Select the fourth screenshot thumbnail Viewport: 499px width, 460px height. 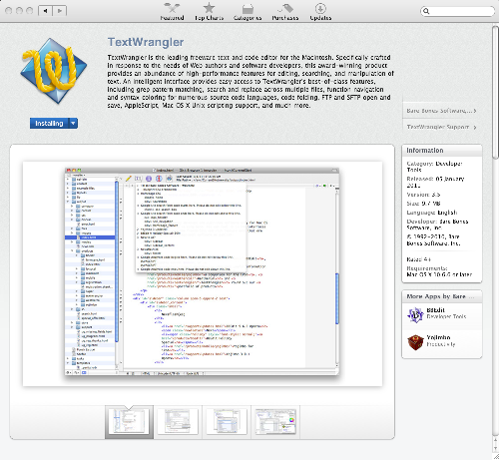click(275, 421)
